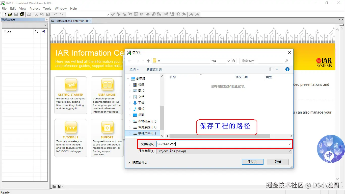The height and width of the screenshot is (194, 345).
Task: Click the Debug without Downloading icon
Action: coord(197,14)
